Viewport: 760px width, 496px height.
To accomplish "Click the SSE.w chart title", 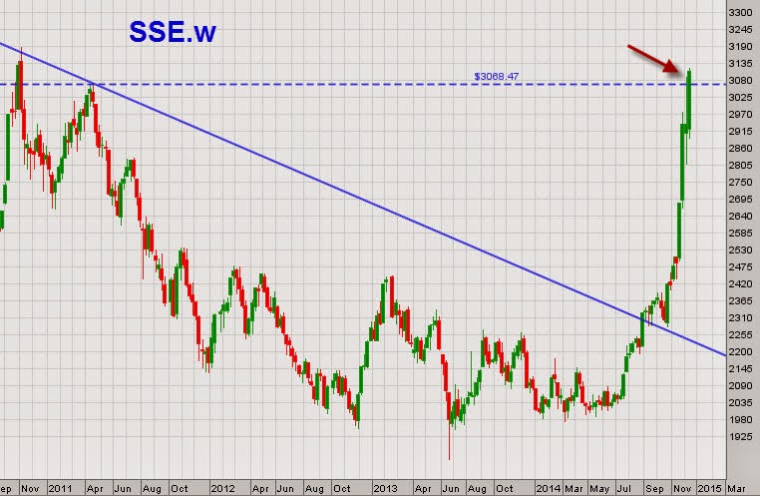I will [x=173, y=33].
